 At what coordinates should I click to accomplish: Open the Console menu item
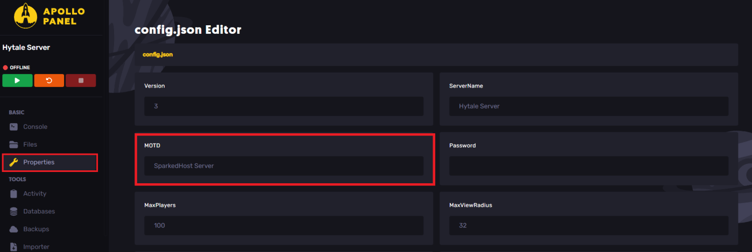[35, 127]
